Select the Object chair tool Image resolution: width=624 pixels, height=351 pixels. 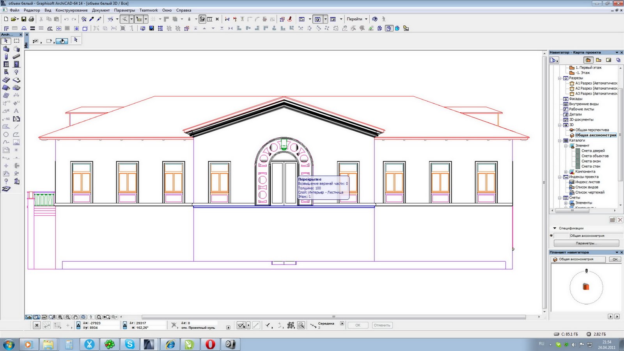point(6,72)
